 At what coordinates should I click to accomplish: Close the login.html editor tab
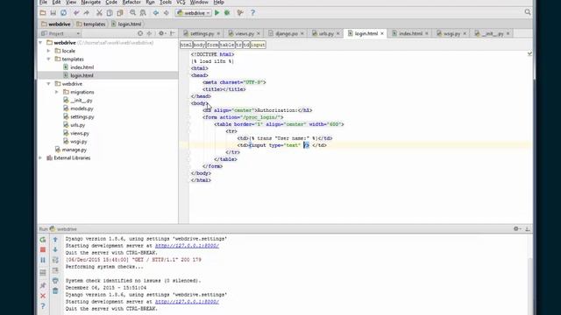click(382, 33)
